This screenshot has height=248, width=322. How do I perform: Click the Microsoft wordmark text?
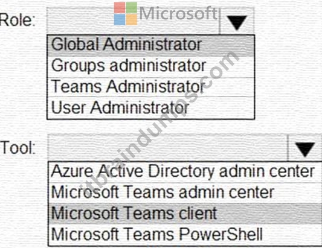[178, 13]
